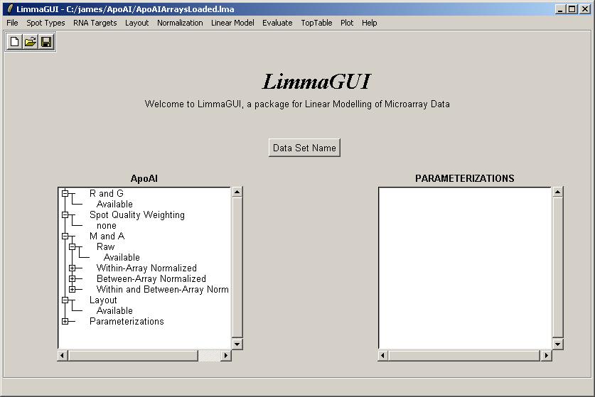Collapse the Layout tree node

pyautogui.click(x=65, y=300)
